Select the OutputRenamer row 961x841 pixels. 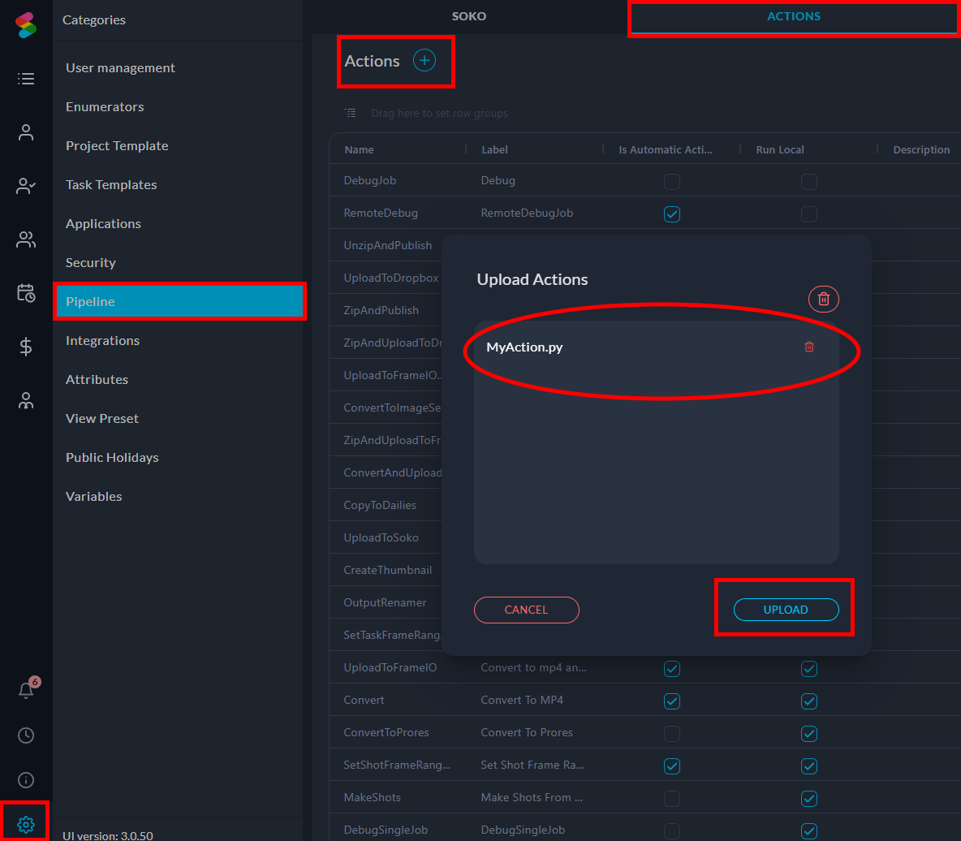[385, 602]
